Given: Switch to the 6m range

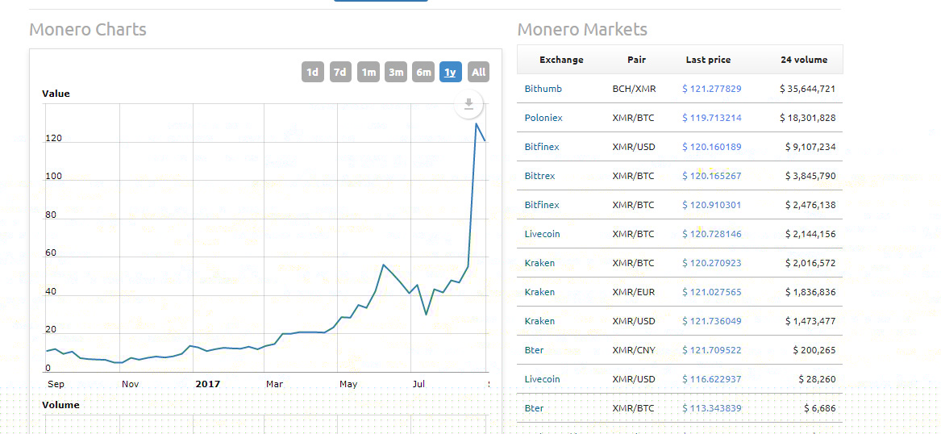Looking at the screenshot, I should 423,72.
